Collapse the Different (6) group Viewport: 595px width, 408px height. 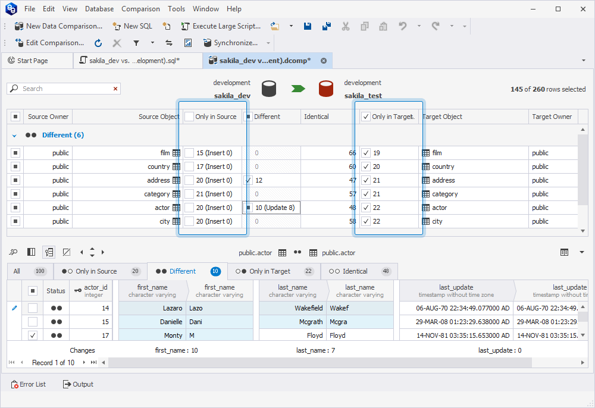[x=14, y=136]
